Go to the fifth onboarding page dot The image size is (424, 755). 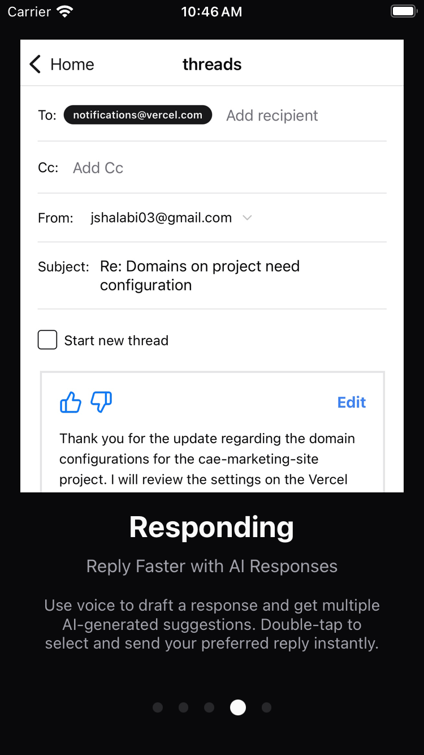tap(267, 707)
